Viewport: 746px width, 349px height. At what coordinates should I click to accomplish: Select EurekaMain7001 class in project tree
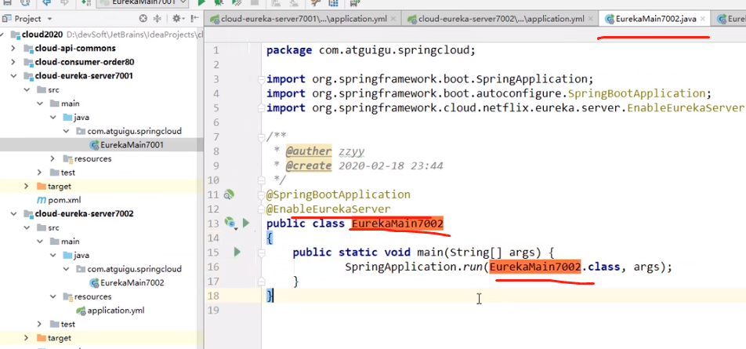(132, 145)
